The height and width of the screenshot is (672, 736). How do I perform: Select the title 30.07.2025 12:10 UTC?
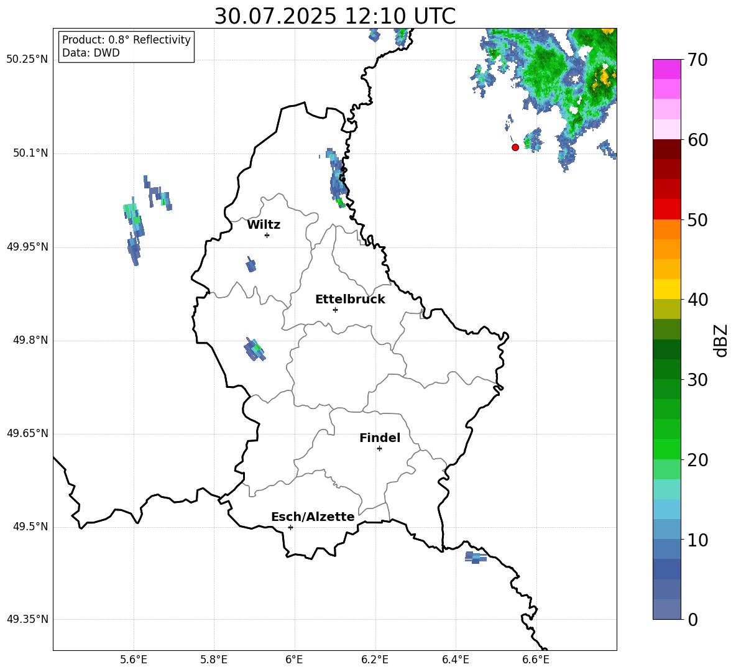(x=334, y=16)
